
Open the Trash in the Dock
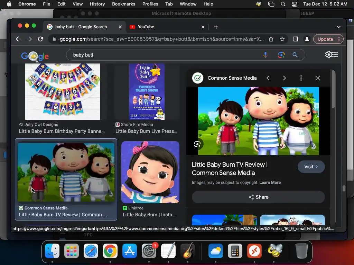point(301,251)
